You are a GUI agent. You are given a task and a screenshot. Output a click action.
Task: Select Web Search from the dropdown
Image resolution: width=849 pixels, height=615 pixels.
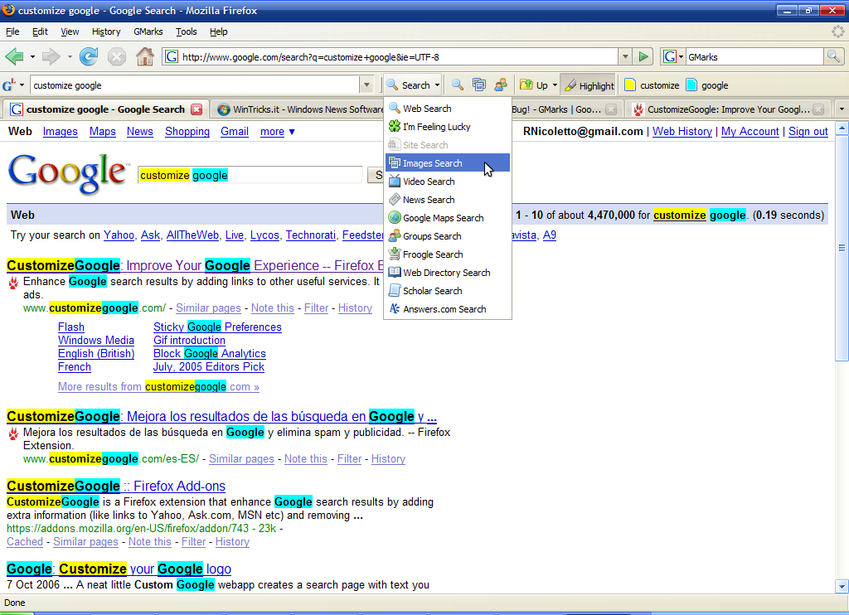click(448, 109)
